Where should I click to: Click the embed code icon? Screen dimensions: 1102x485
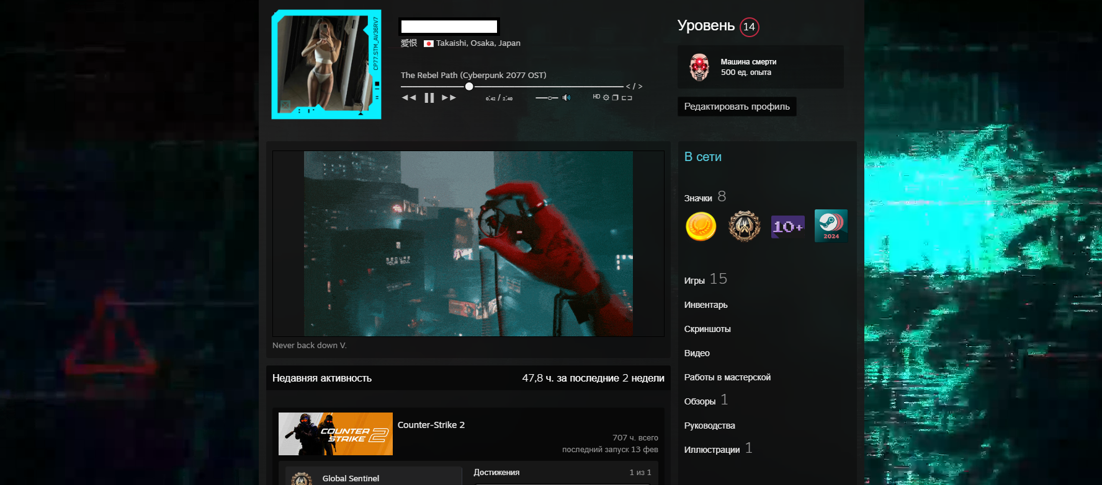tap(634, 87)
